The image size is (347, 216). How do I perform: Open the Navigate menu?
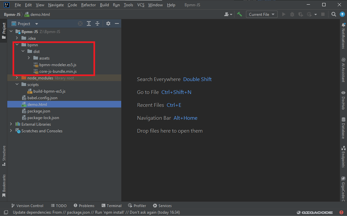[56, 5]
